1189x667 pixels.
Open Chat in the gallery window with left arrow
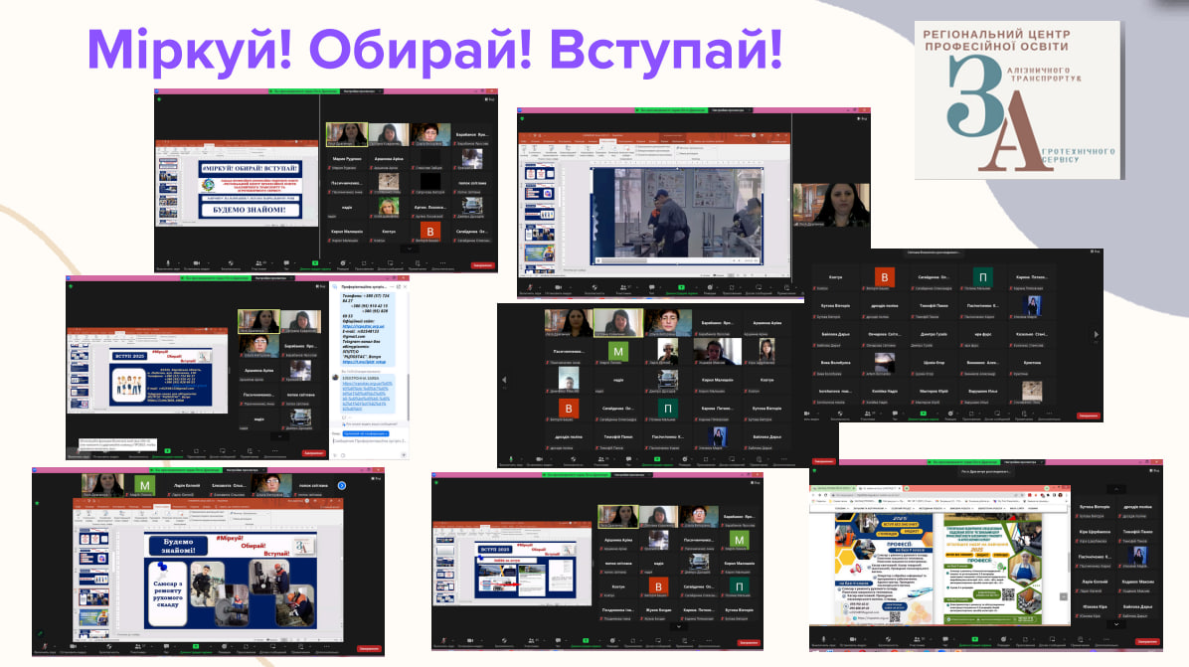(x=629, y=460)
